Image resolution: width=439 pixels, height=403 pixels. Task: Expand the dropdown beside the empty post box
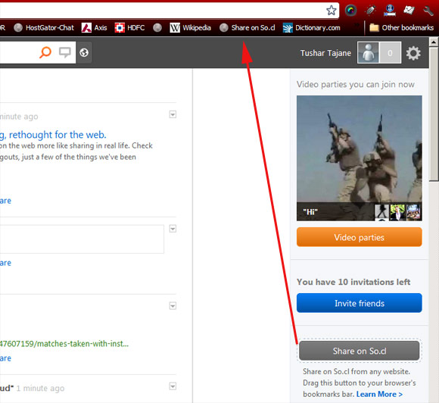tap(173, 229)
